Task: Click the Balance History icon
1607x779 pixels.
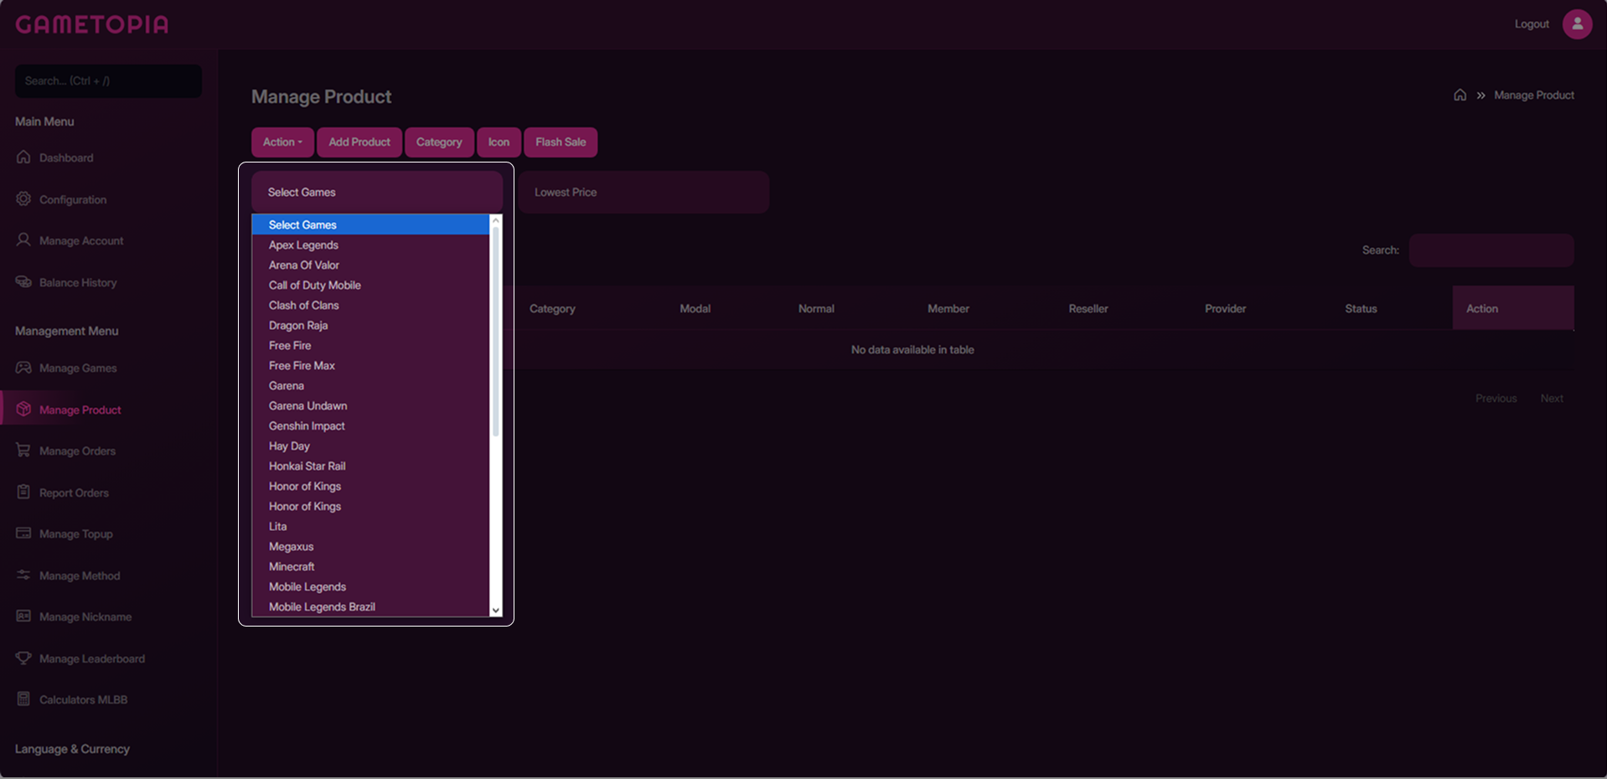Action: [23, 282]
